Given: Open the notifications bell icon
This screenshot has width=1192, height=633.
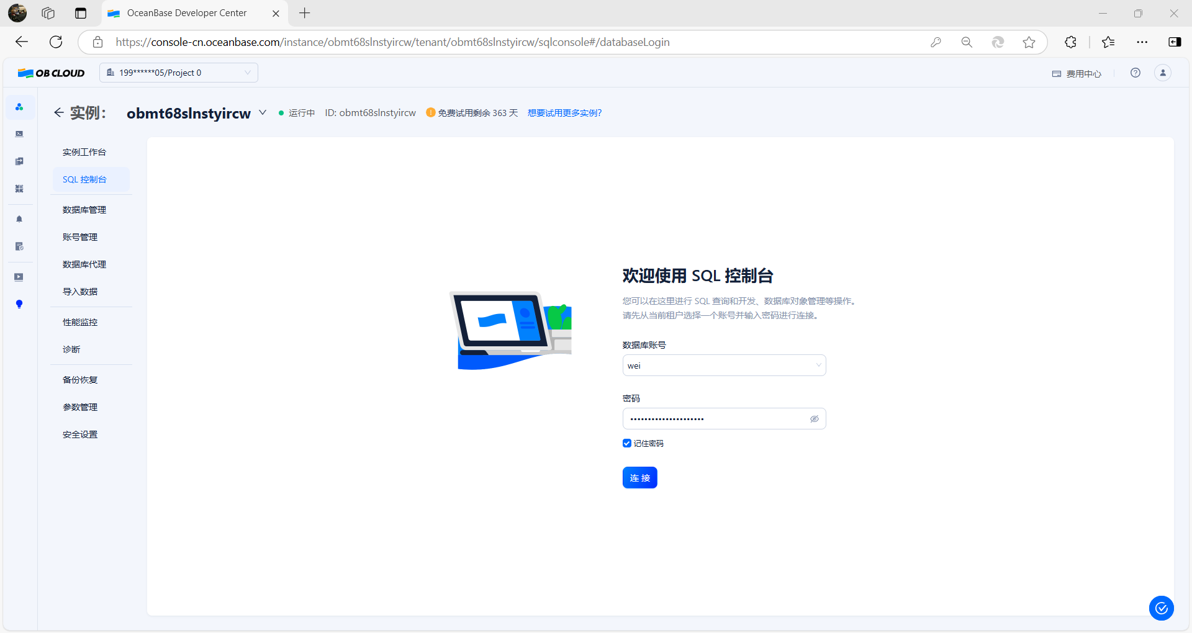Looking at the screenshot, I should tap(19, 218).
